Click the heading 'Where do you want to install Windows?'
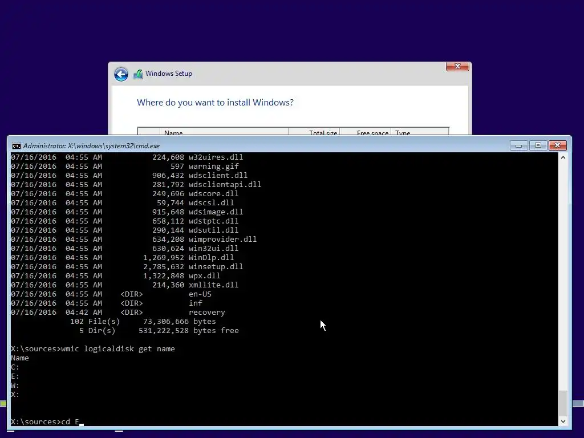Viewport: 584px width, 438px height. [215, 103]
